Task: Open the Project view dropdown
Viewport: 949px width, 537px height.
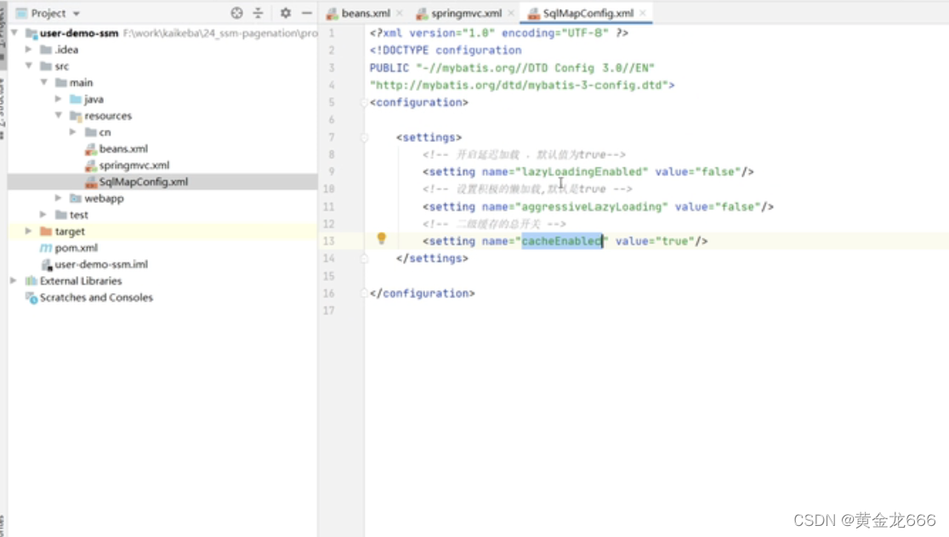Action: (x=77, y=14)
